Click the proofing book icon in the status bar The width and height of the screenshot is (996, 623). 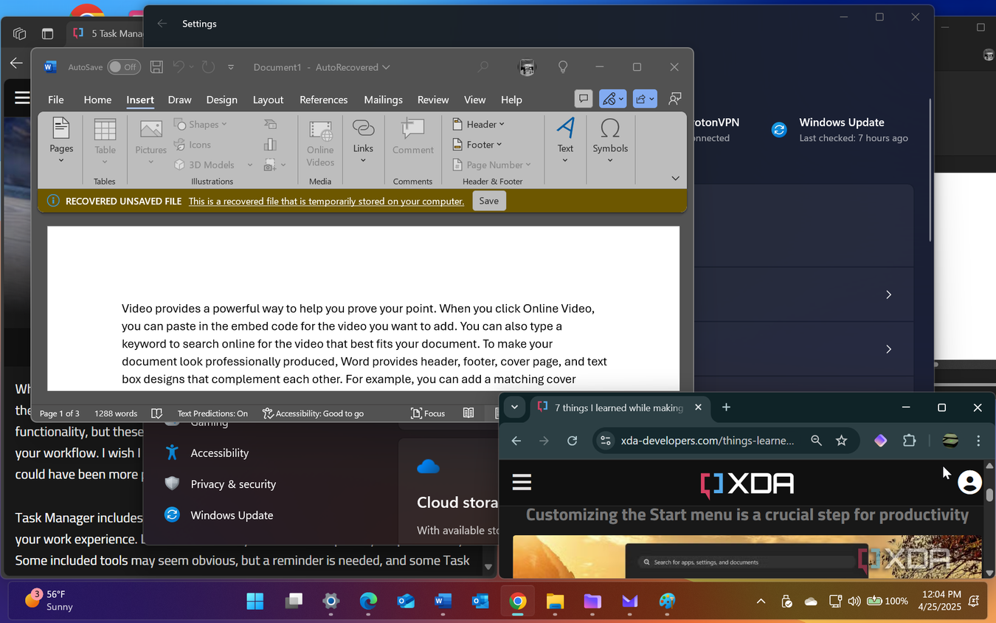coord(156,413)
